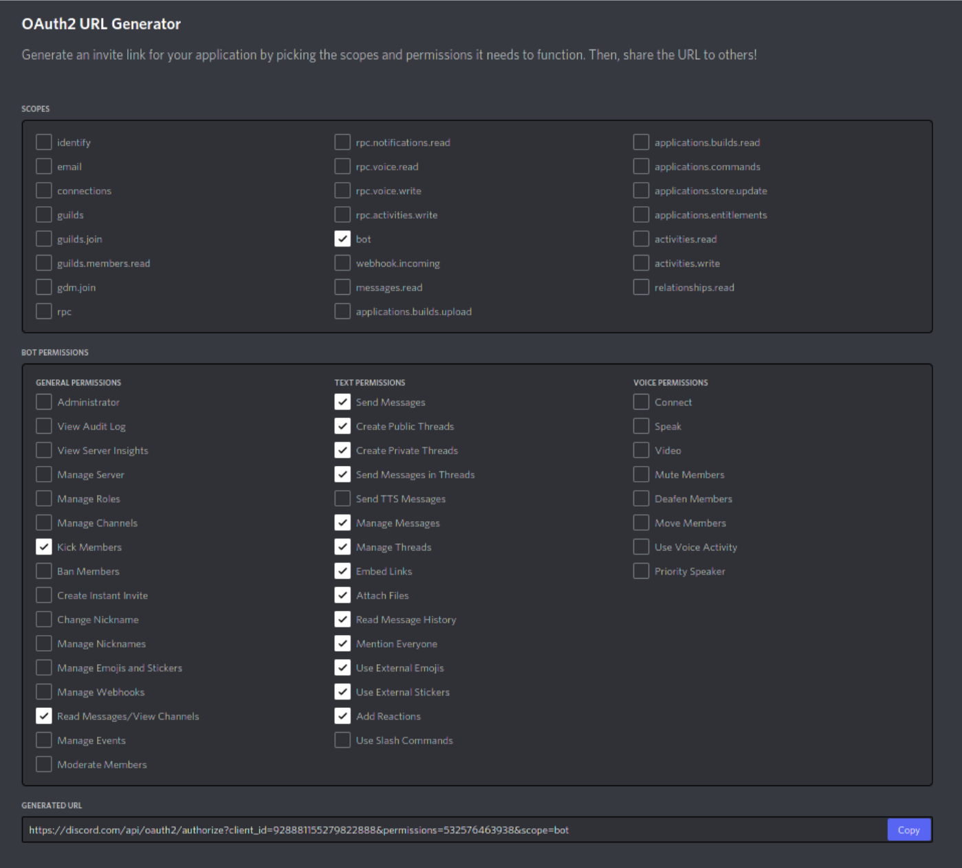
Task: Enable guilds.join scope
Action: 44,238
